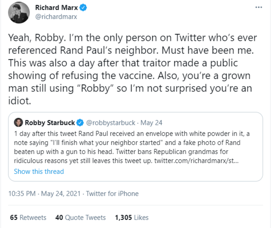Viewport: 277px width, 228px height.
Task: Open the tweet's three-dot more options menu
Action: (259, 7)
